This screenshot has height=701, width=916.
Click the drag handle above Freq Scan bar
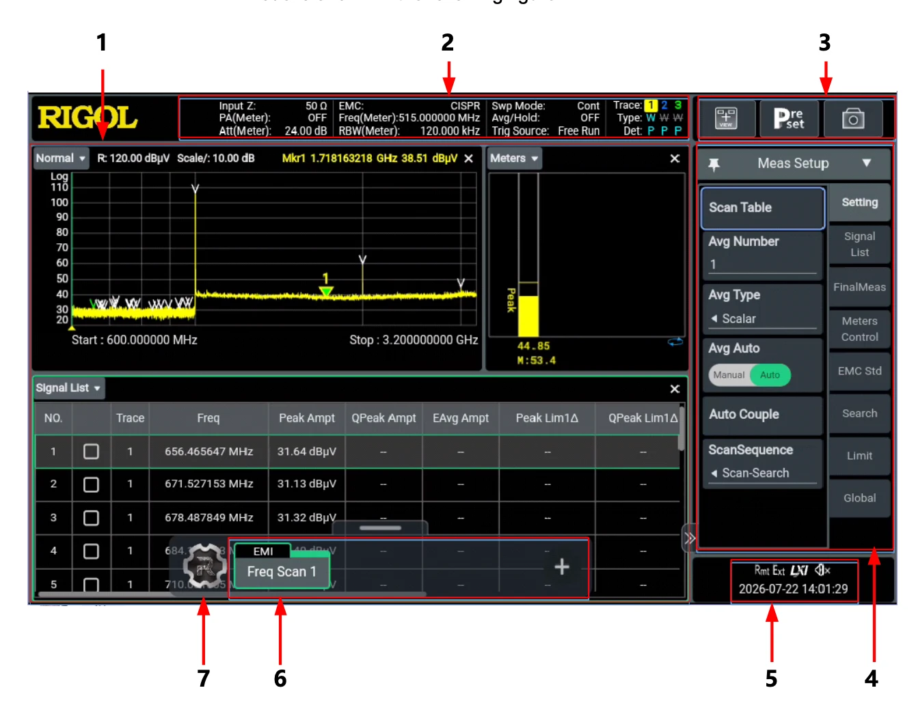click(380, 527)
